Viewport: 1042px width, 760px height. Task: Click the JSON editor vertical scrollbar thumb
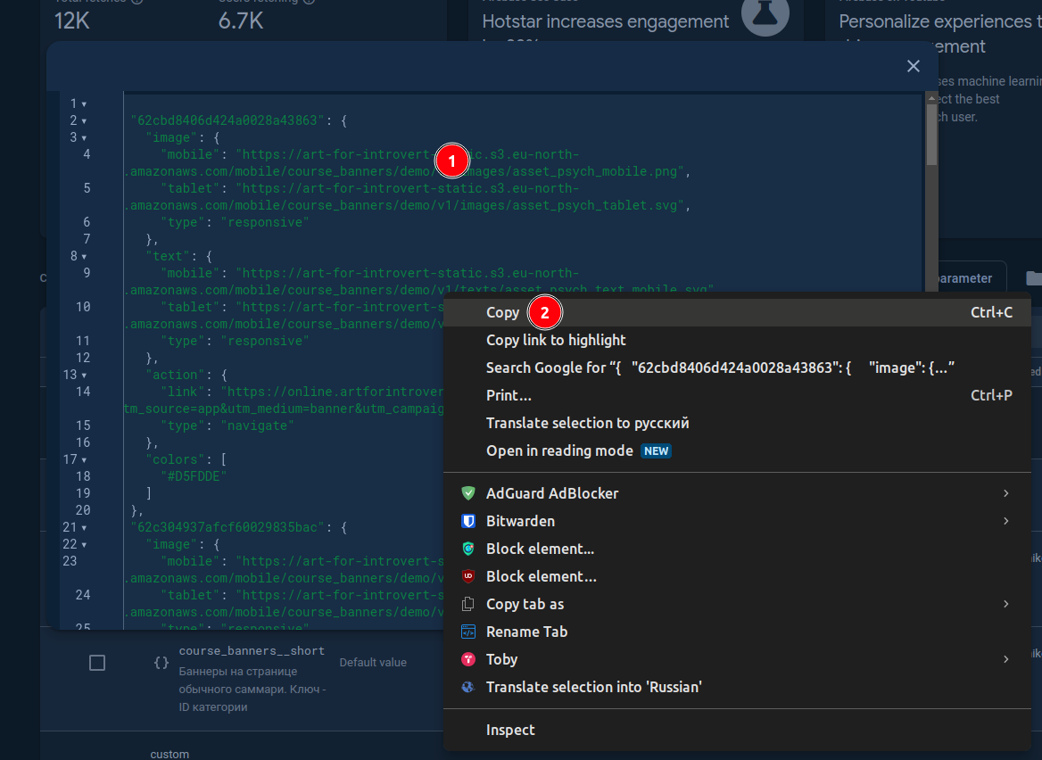coord(931,134)
